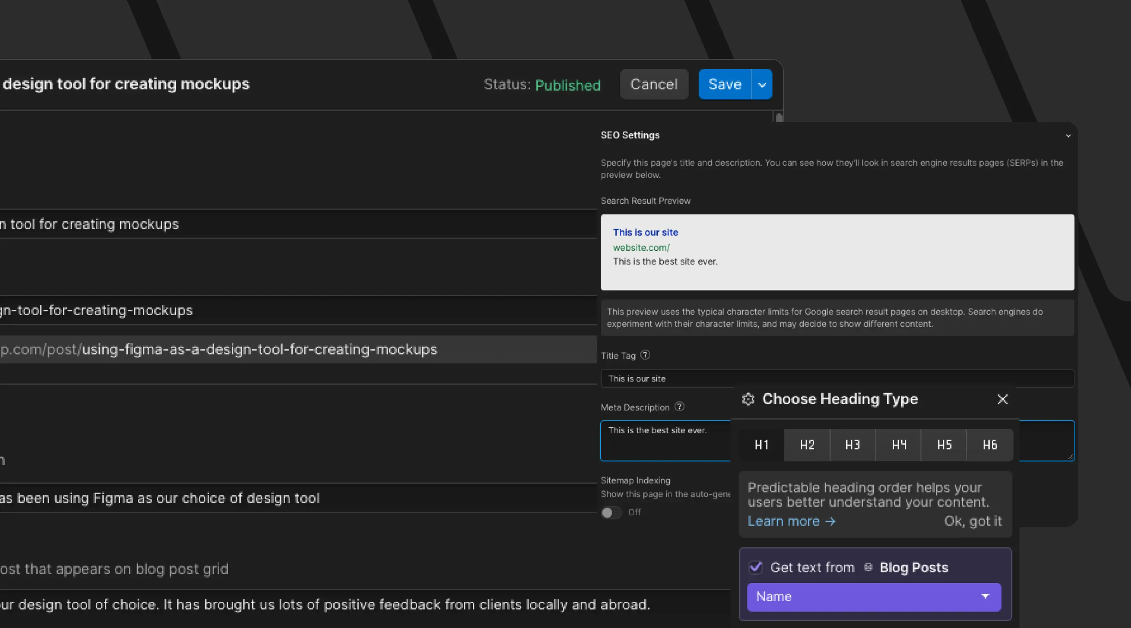Click the Cancel button
Image resolution: width=1131 pixels, height=628 pixels.
click(x=654, y=84)
